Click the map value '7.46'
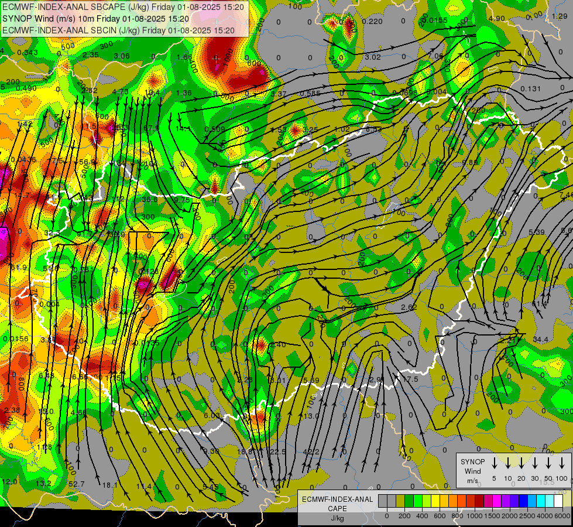This screenshot has width=573, height=527. (566, 195)
